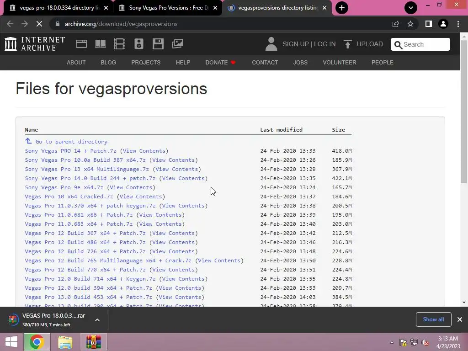468x351 pixels.
Task: Follow Go to parent directory link
Action: pos(71,142)
